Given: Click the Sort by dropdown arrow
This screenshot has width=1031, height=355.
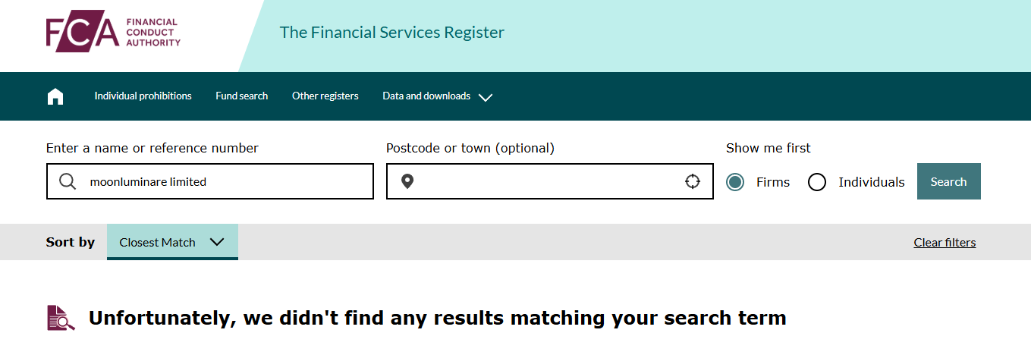Looking at the screenshot, I should pos(217,243).
